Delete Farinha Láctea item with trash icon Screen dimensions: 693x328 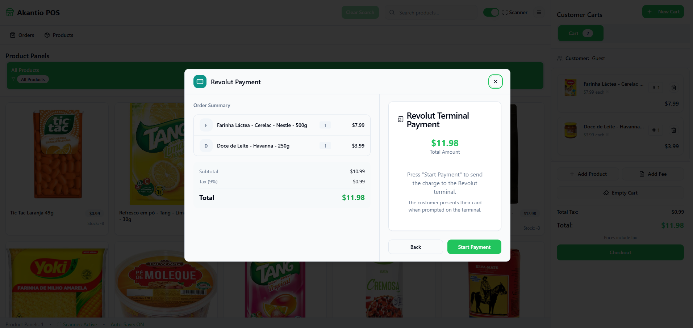(674, 88)
